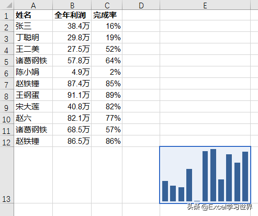
Task: Select the 86% completion rate cell
Action: pos(107,141)
